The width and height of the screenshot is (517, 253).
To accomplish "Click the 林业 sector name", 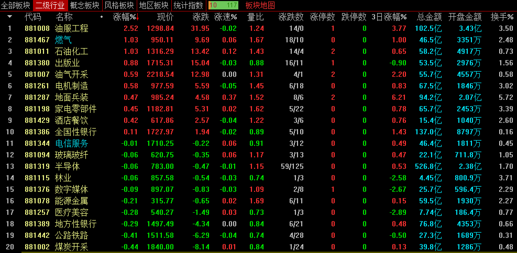I will pos(63,178).
